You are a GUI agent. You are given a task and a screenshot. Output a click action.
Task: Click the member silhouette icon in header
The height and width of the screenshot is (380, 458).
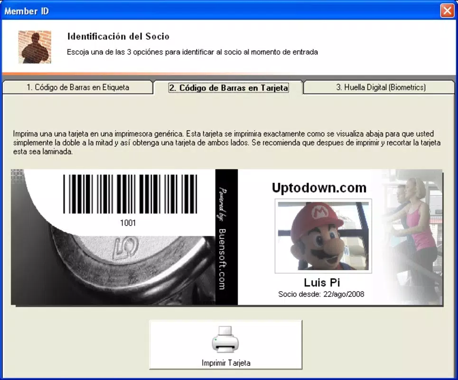pyautogui.click(x=35, y=47)
